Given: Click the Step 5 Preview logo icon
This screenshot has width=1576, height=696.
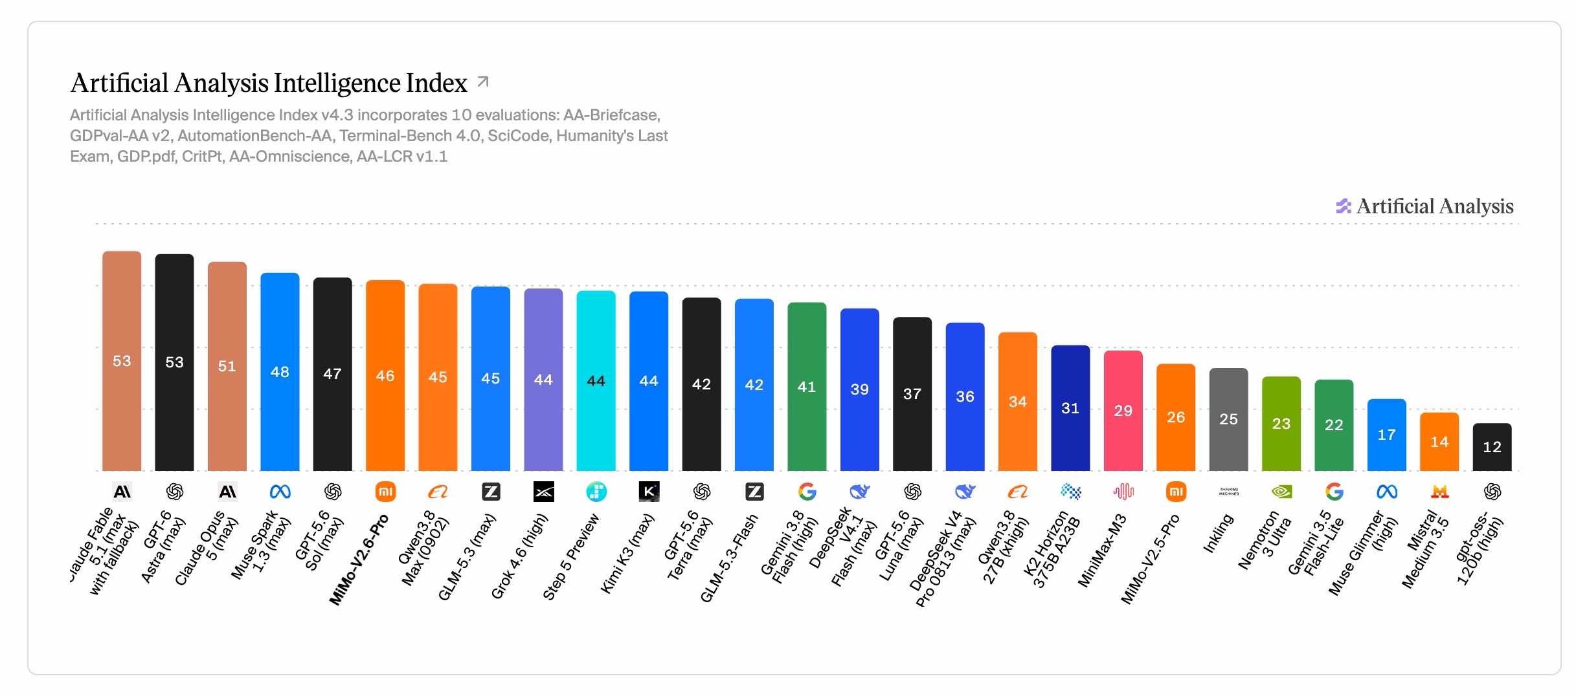Looking at the screenshot, I should [596, 492].
